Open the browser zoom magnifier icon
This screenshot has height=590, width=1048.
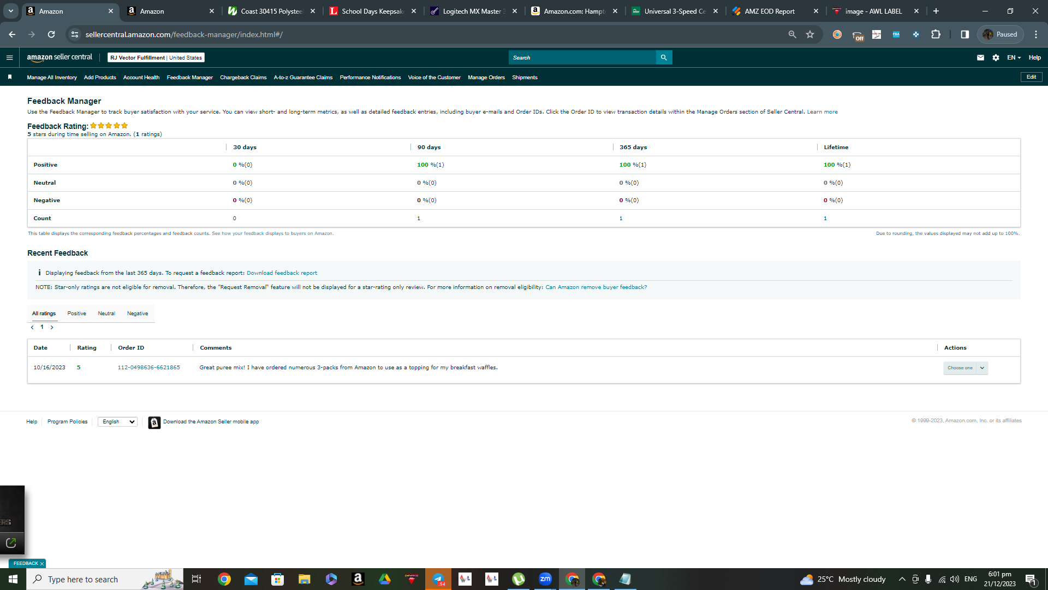tap(793, 34)
